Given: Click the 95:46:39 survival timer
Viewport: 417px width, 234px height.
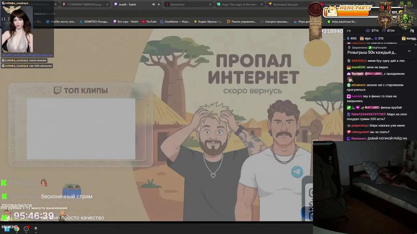Looking at the screenshot, I should click(34, 216).
